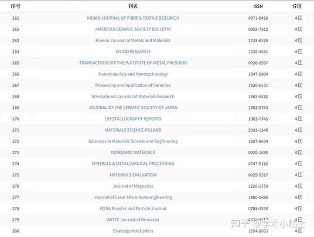Open MATERIALS SCIENCE-POLAND journal link

133,130
